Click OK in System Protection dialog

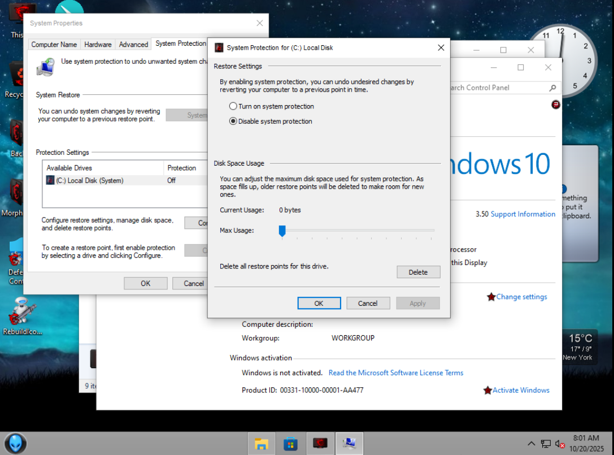click(x=319, y=304)
